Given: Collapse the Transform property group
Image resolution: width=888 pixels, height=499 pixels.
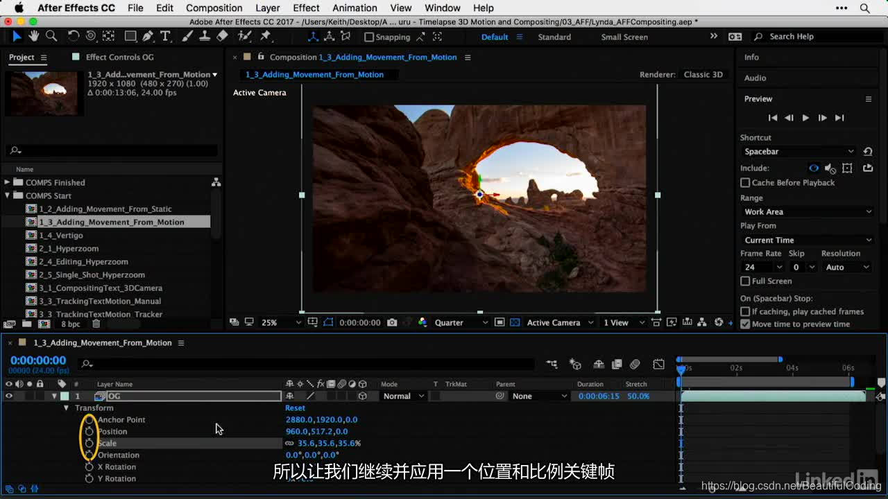Looking at the screenshot, I should pyautogui.click(x=67, y=408).
